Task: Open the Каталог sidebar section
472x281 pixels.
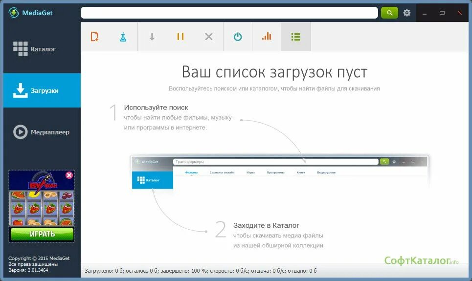Action: point(42,49)
